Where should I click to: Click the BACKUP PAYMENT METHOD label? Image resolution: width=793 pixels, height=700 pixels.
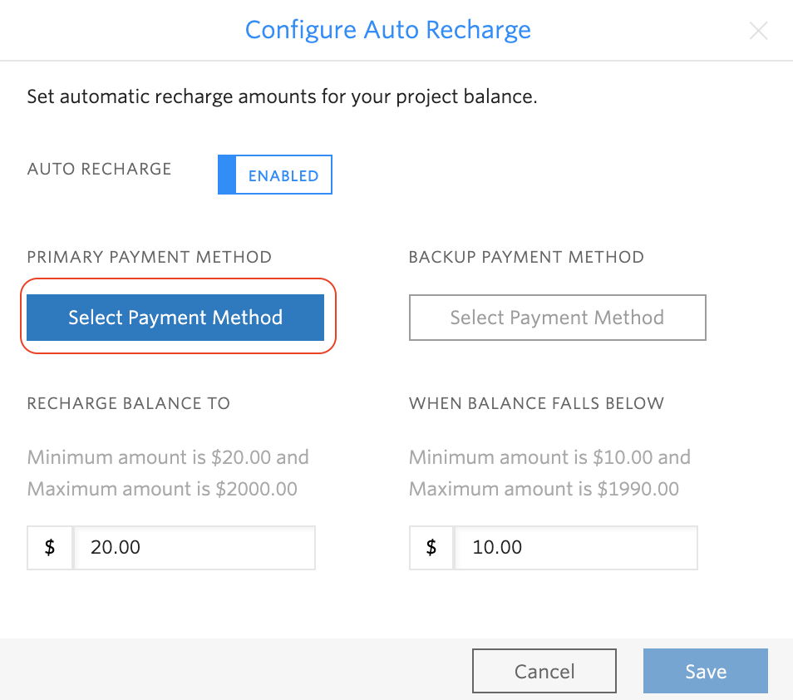[526, 257]
